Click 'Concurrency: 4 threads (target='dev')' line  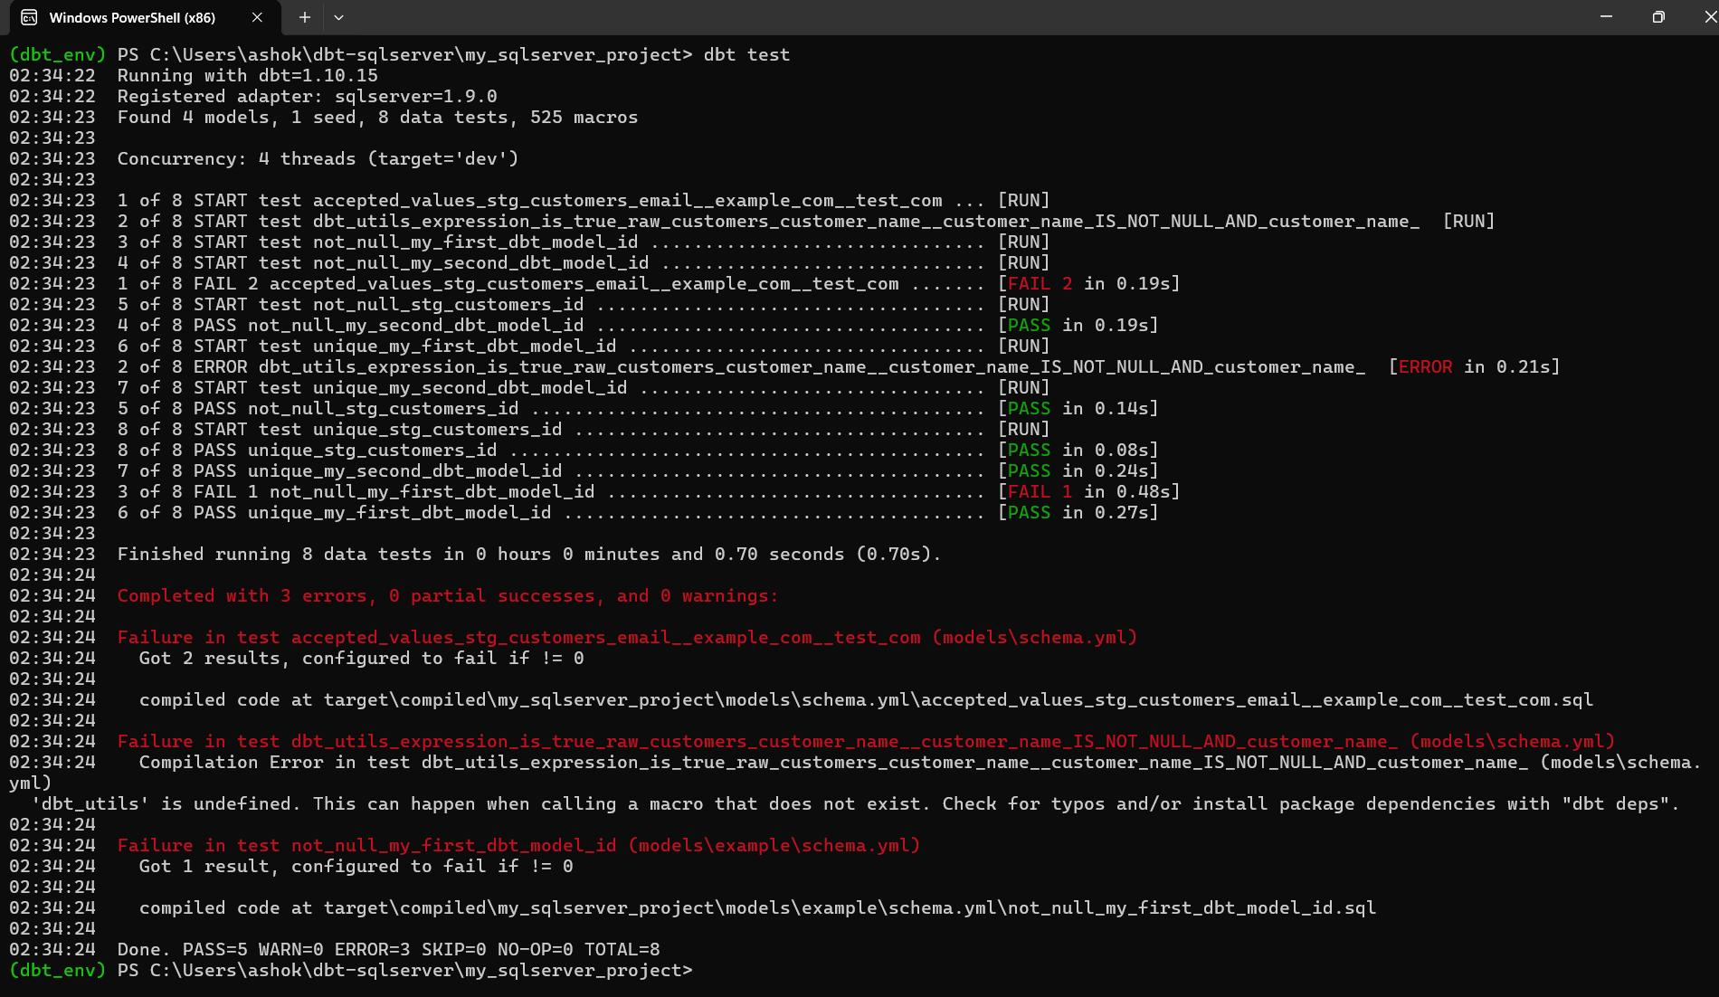[318, 158]
